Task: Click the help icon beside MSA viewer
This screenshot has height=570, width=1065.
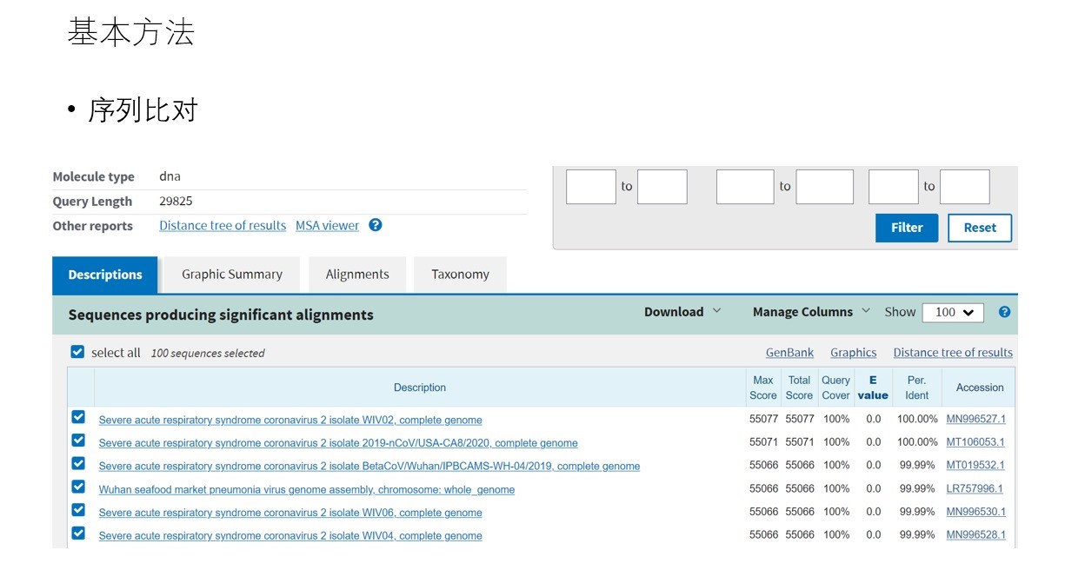Action: point(376,225)
